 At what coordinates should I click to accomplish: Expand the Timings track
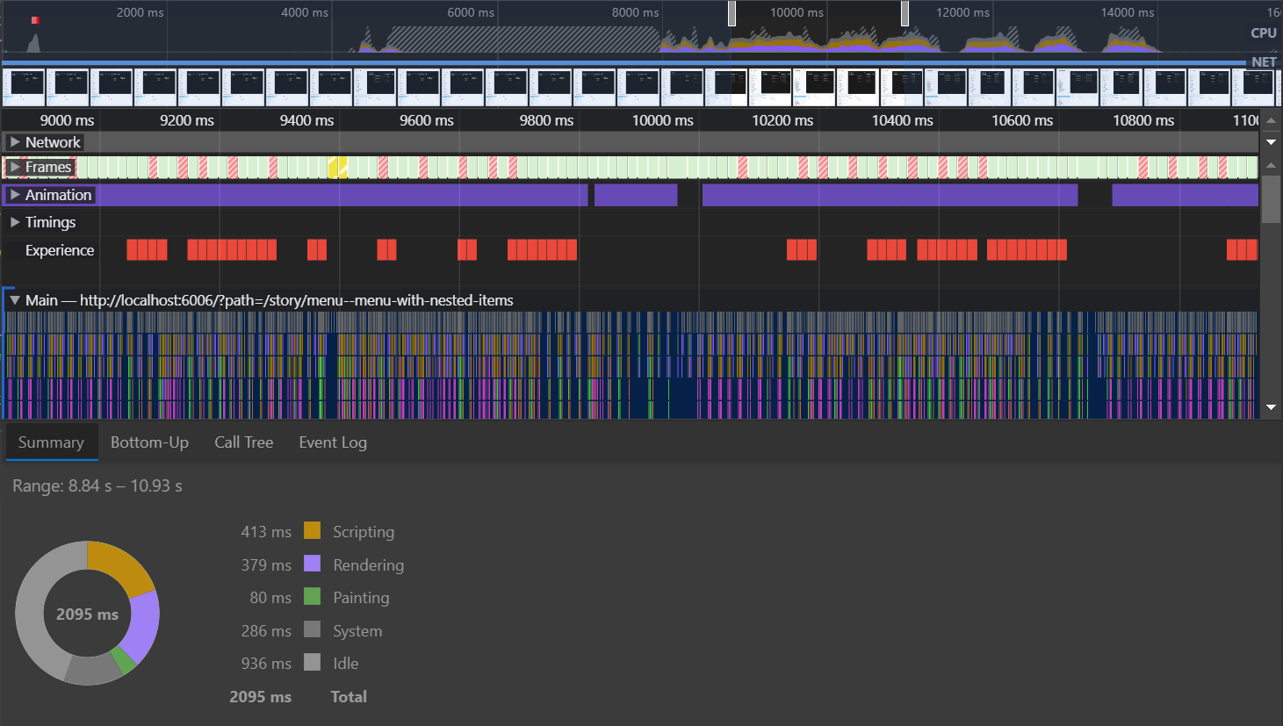coord(15,222)
